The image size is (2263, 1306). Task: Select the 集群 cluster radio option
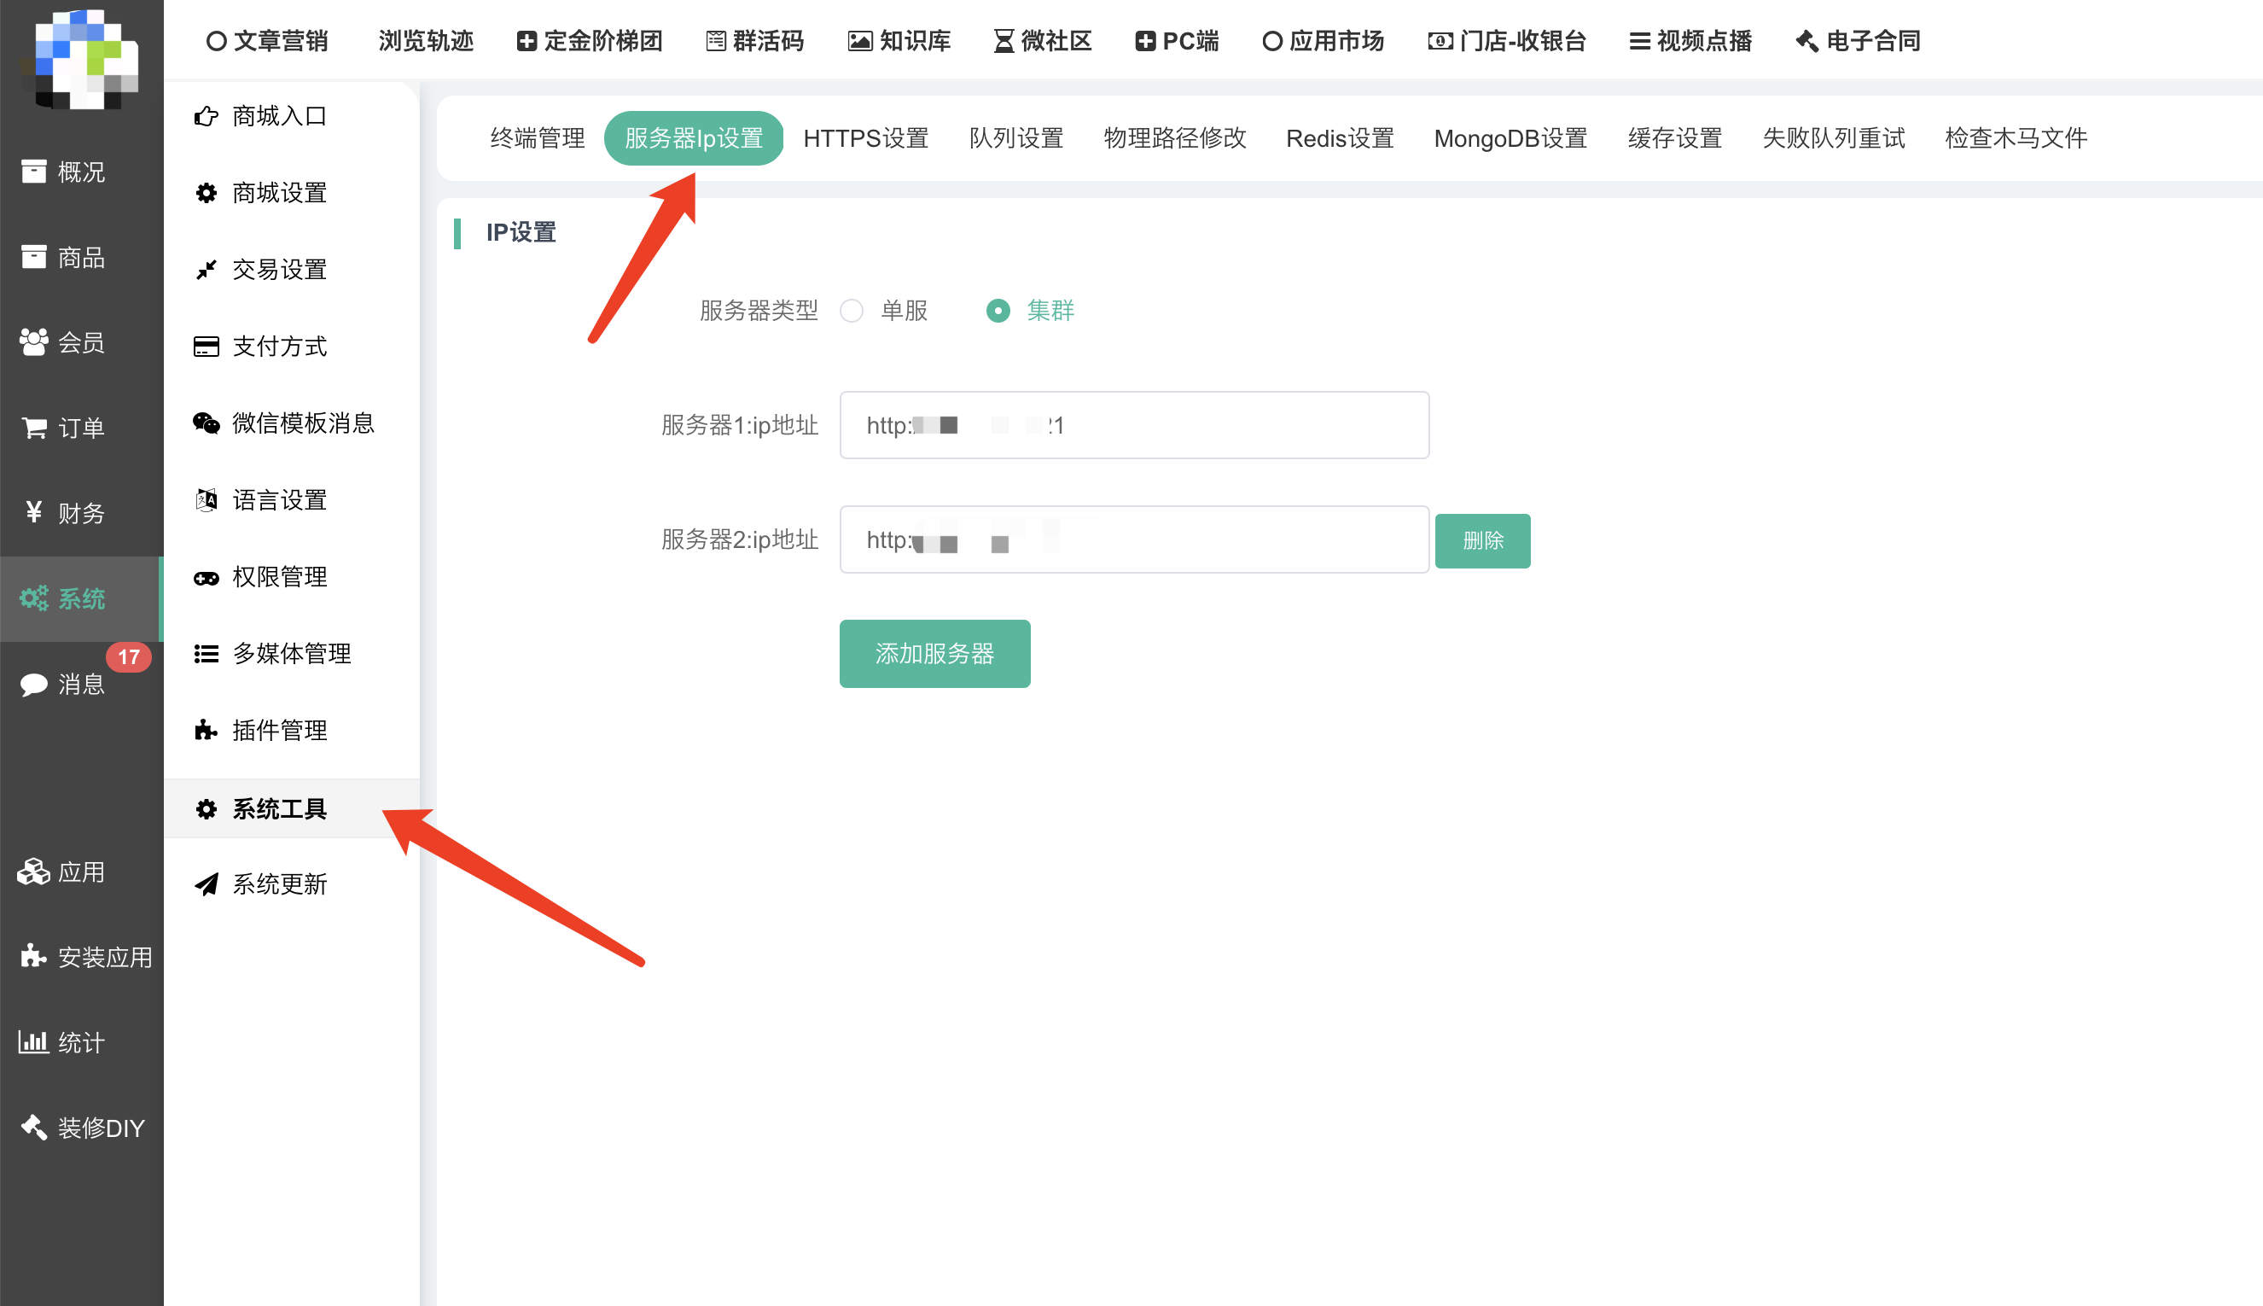point(998,312)
